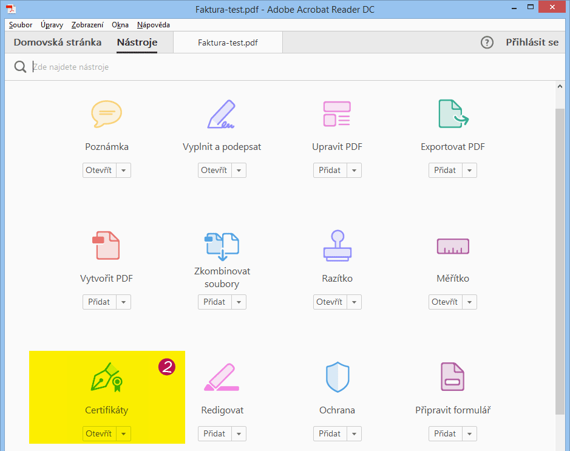Image resolution: width=570 pixels, height=451 pixels.
Task: Click the Certifikáty pen nib icon
Action: (x=106, y=377)
